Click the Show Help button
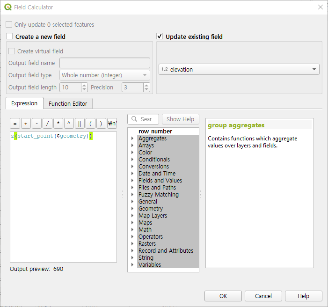The width and height of the screenshot is (328, 307). (x=180, y=119)
